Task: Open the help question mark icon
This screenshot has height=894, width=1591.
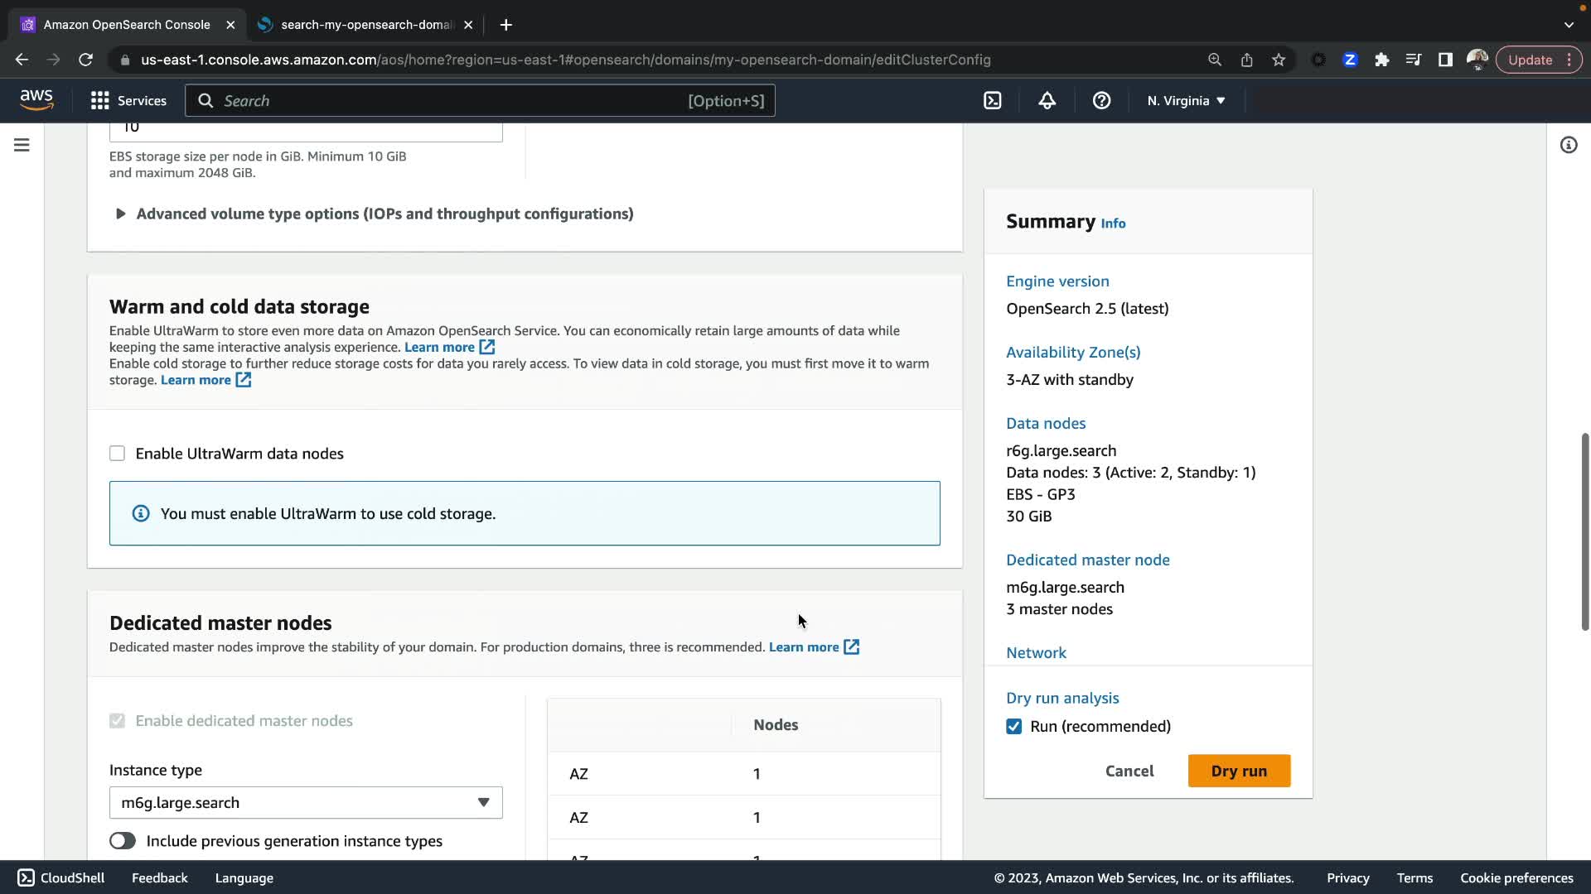Action: pyautogui.click(x=1101, y=101)
